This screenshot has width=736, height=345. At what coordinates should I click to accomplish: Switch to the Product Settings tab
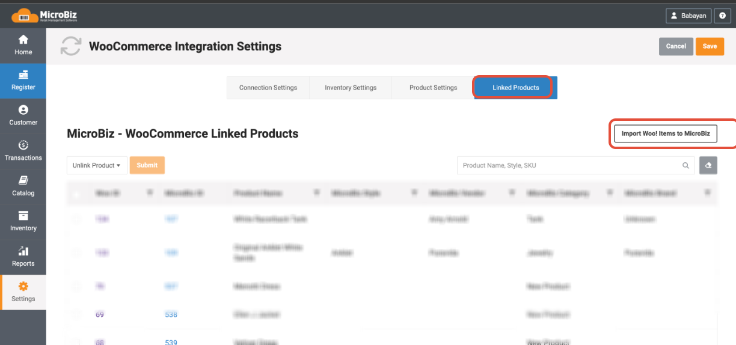pyautogui.click(x=433, y=88)
